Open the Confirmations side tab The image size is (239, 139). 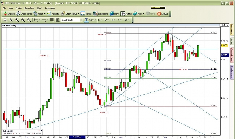pyautogui.click(x=232, y=72)
